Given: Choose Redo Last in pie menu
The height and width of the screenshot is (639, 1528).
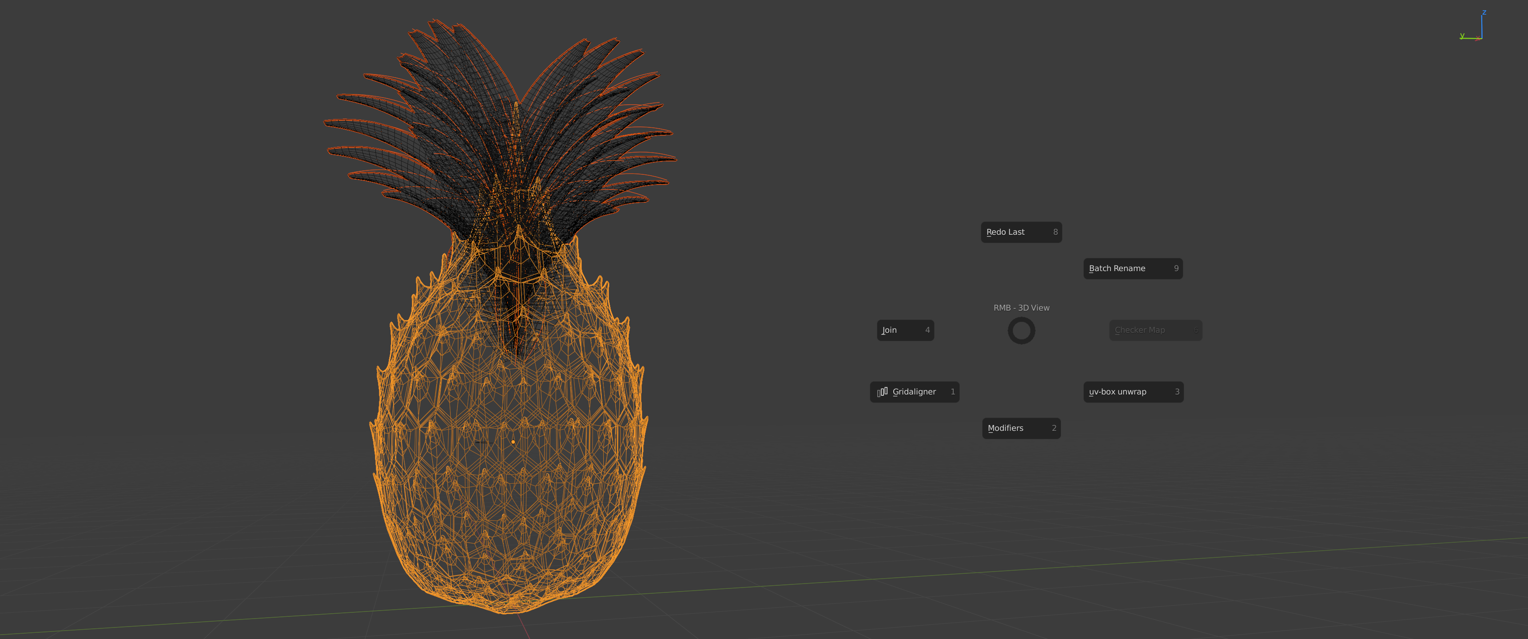Looking at the screenshot, I should click(x=1021, y=233).
